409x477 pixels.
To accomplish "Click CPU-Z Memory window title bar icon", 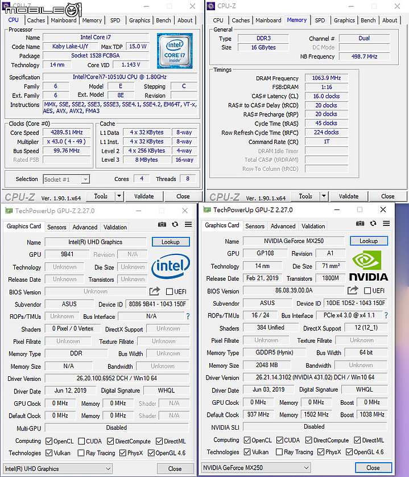I will 210,6.
